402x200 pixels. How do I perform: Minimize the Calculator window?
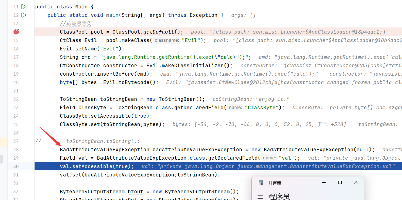coord(324,182)
